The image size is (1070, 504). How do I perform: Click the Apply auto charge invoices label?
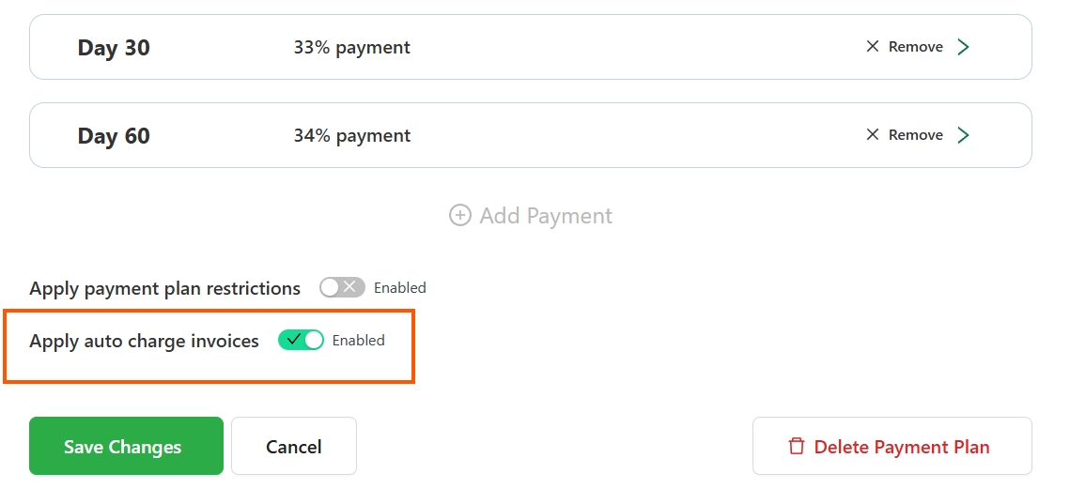[x=144, y=341]
